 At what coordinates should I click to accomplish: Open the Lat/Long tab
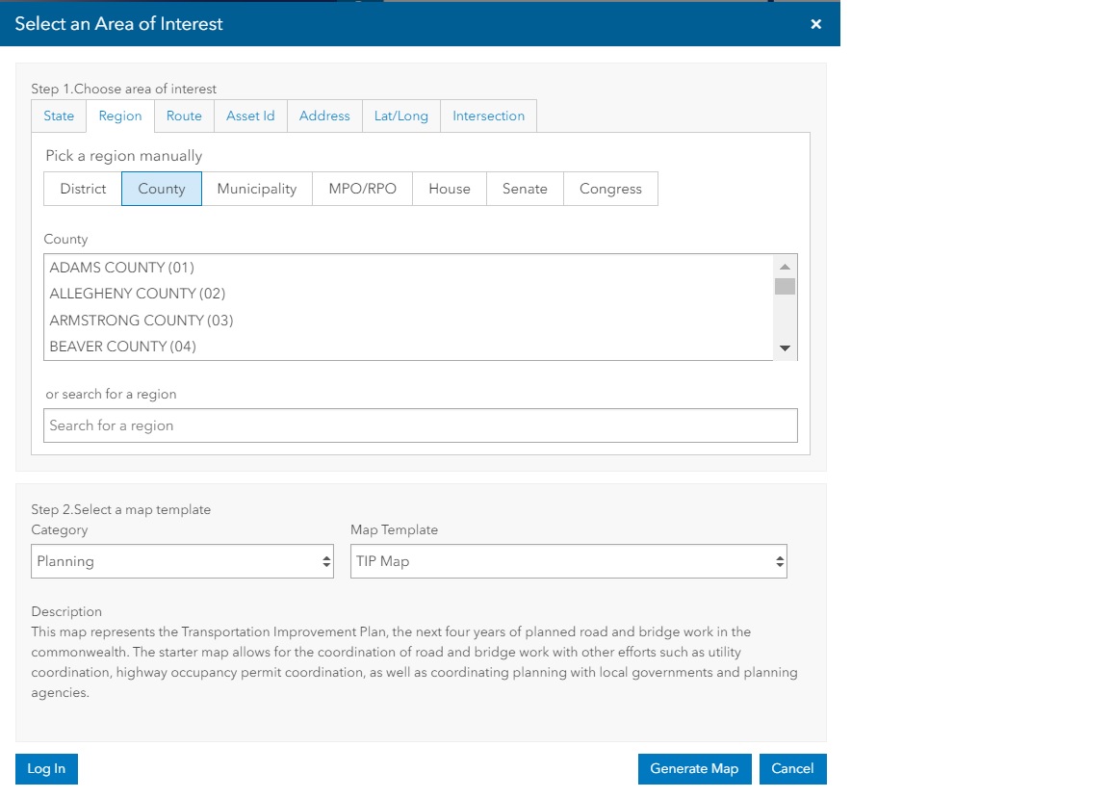[x=400, y=116]
